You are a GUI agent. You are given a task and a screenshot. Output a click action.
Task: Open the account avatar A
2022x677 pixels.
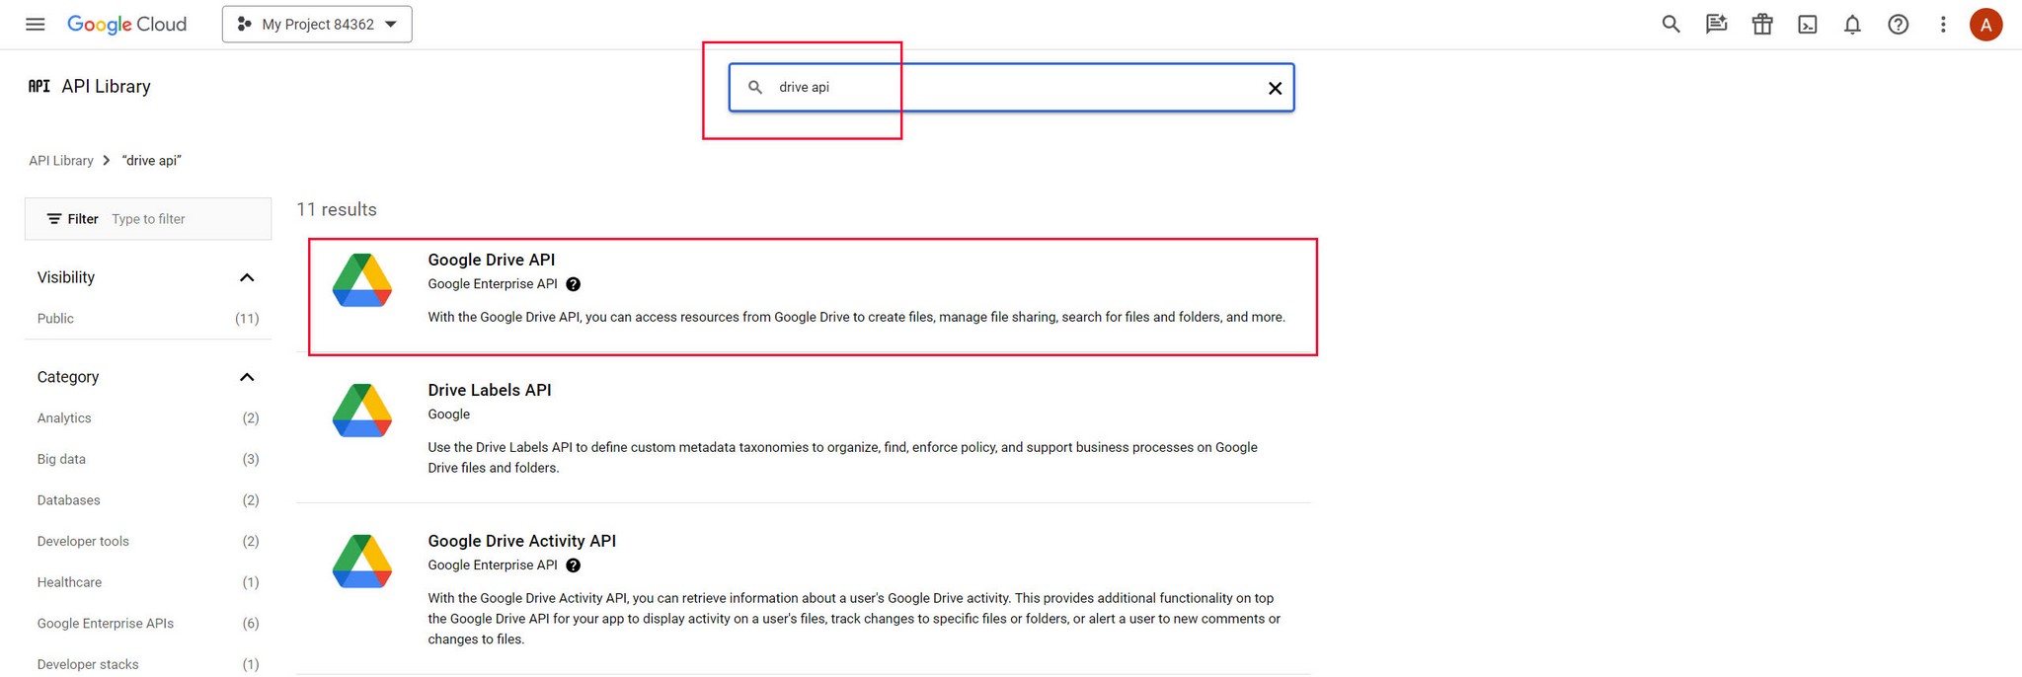tap(1985, 24)
